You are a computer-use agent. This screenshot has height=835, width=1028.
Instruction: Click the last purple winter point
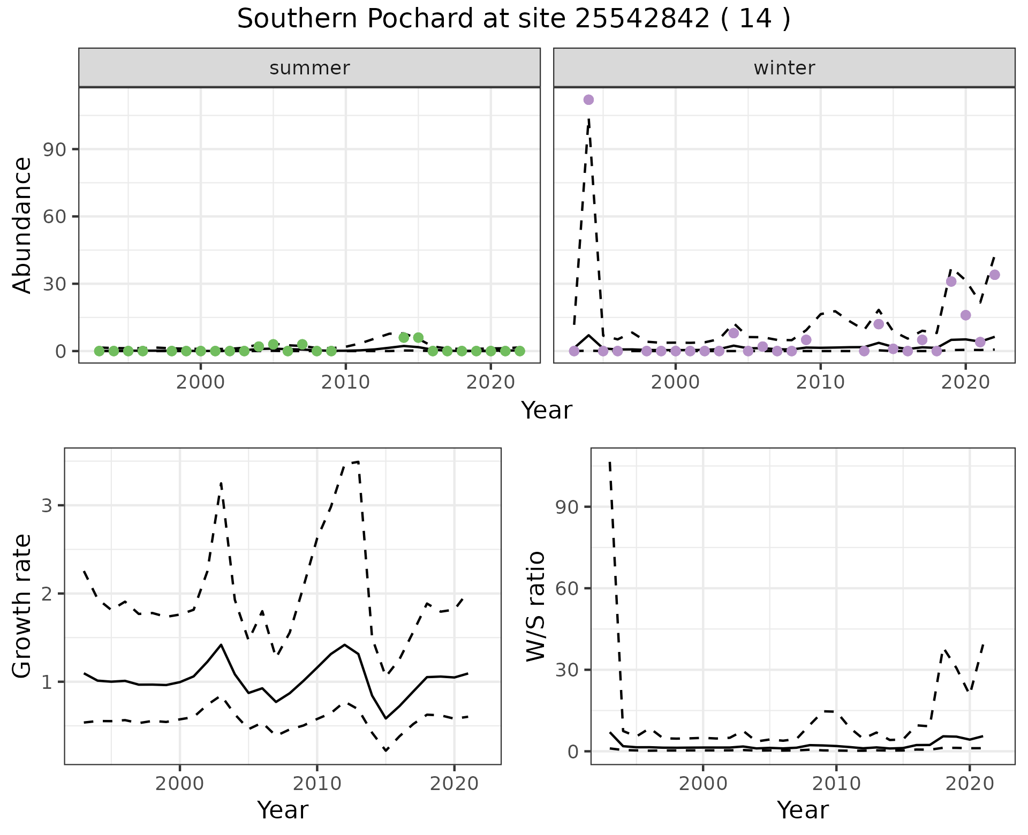coord(995,275)
